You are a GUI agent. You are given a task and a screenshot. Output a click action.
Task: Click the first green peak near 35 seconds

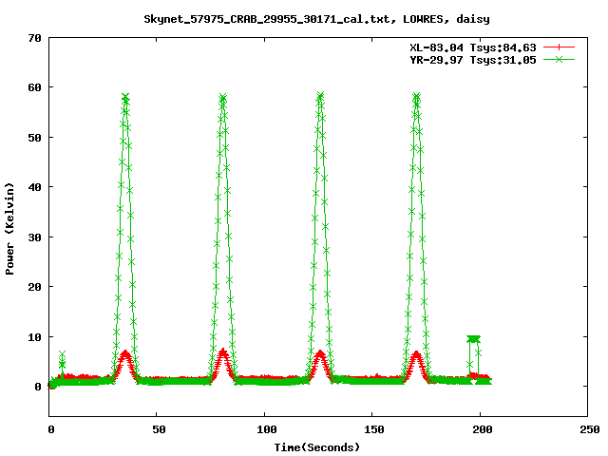(x=125, y=97)
